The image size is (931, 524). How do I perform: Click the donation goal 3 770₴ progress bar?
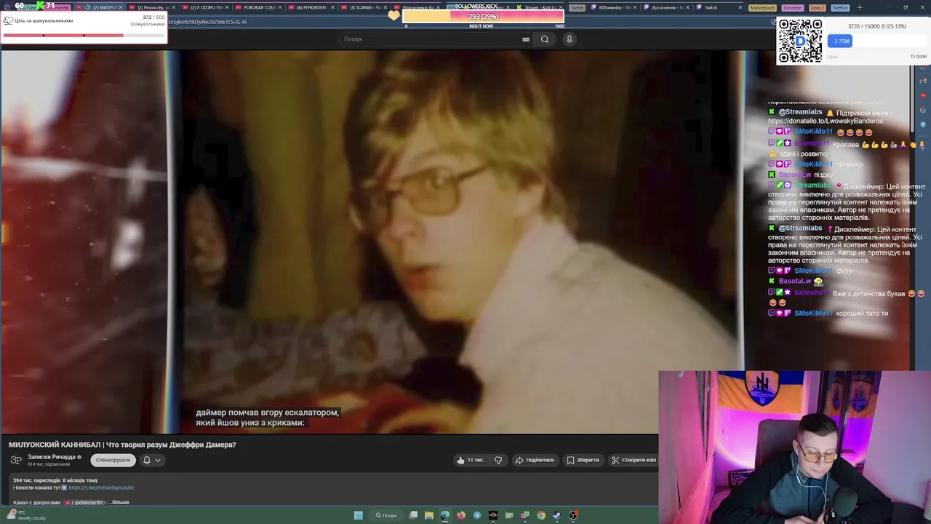(876, 41)
